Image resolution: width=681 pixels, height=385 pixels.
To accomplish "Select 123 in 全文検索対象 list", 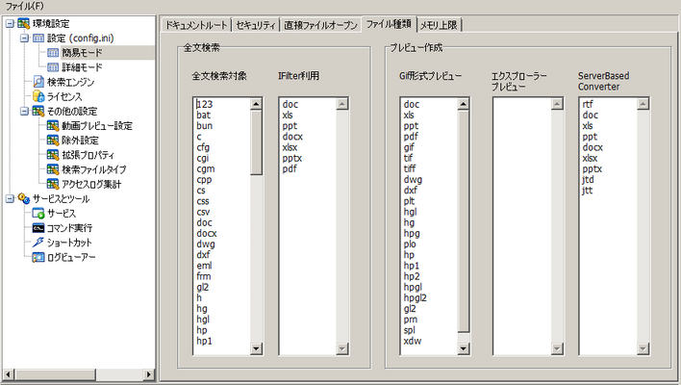I will pyautogui.click(x=205, y=104).
